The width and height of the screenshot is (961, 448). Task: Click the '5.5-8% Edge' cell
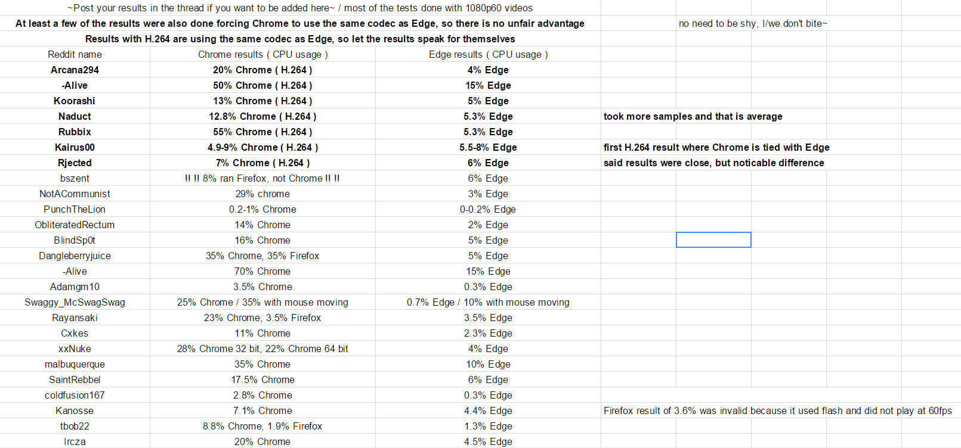[x=488, y=147]
